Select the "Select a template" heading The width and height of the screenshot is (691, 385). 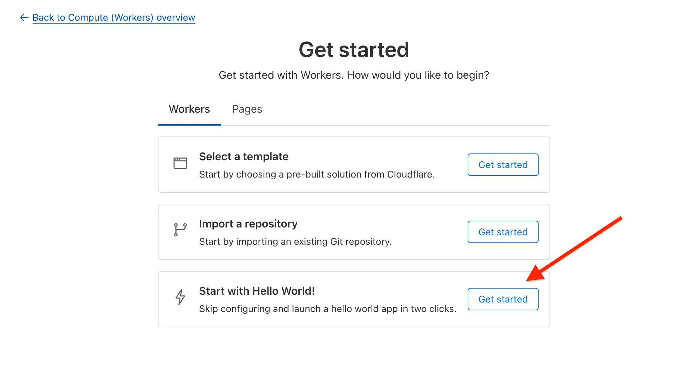[x=244, y=157]
